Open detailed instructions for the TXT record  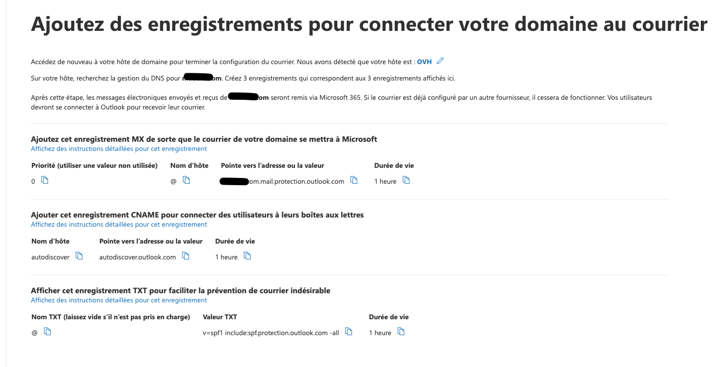click(x=119, y=300)
